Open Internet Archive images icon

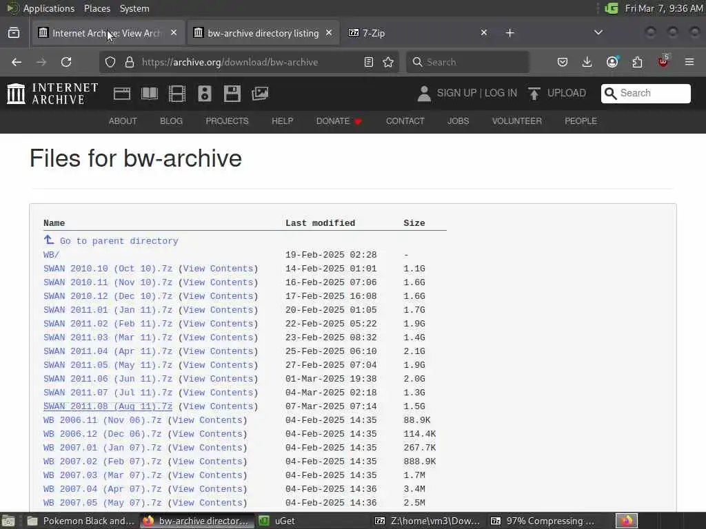tap(260, 94)
